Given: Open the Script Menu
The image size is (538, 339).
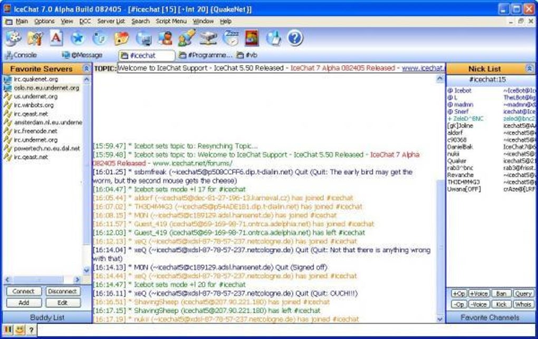Looking at the screenshot, I should [171, 21].
